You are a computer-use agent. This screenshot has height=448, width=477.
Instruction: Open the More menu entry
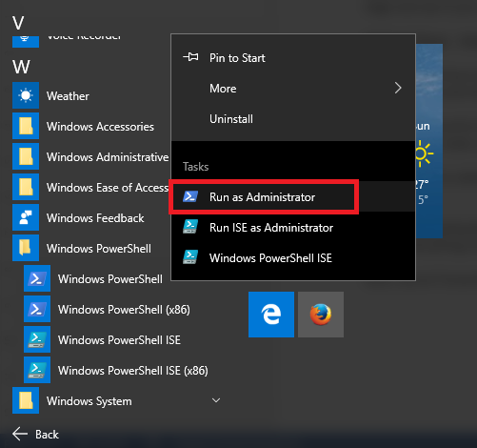293,89
